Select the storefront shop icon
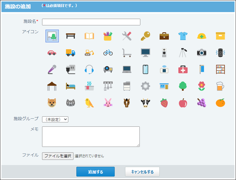The width and height of the screenshot is (236, 180). tap(164, 86)
